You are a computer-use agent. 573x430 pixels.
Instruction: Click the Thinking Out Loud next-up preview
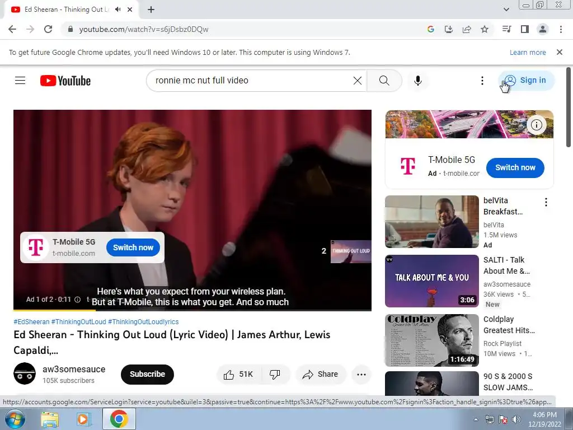350,251
